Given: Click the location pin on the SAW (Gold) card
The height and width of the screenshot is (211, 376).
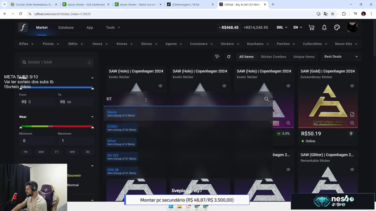Looking at the screenshot, I should (351, 134).
